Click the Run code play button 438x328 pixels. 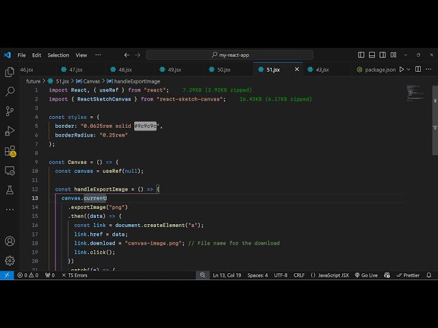coord(402,69)
